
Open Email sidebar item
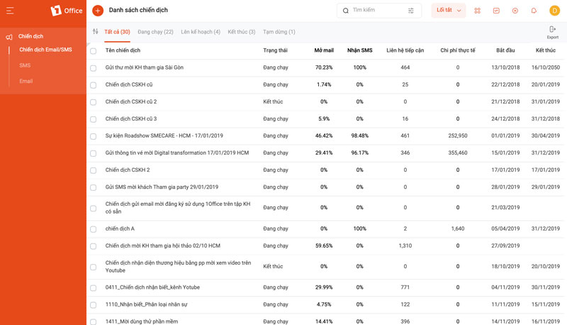click(26, 81)
